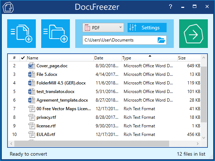
Task: Click the Word icon of Cover_page.doc
Action: (x=32, y=66)
